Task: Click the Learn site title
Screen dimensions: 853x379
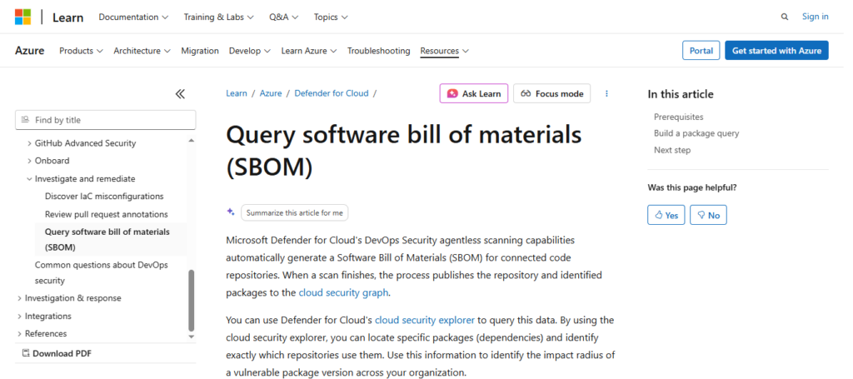Action: point(68,17)
